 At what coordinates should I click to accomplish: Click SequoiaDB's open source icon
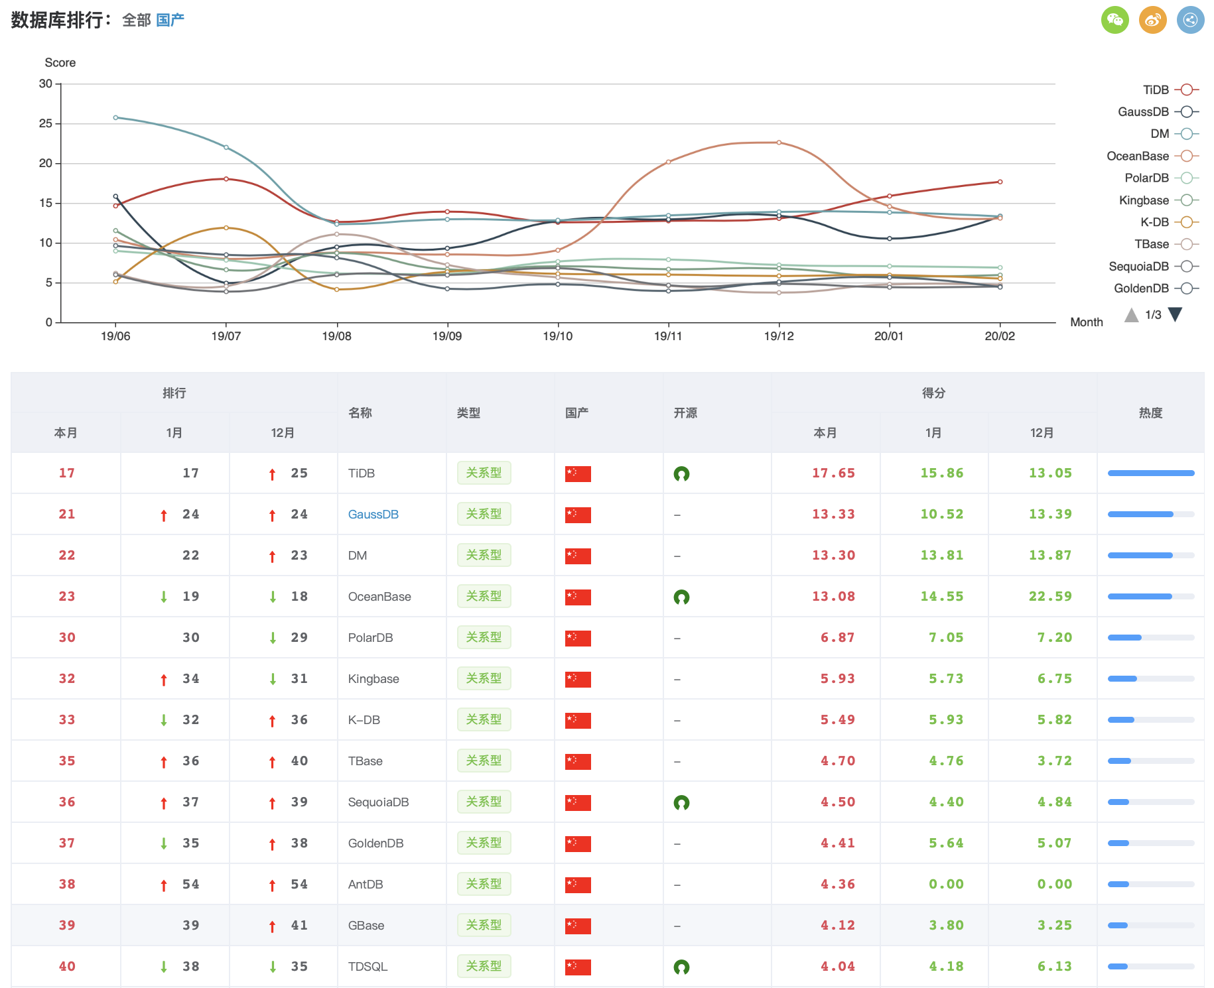(681, 802)
